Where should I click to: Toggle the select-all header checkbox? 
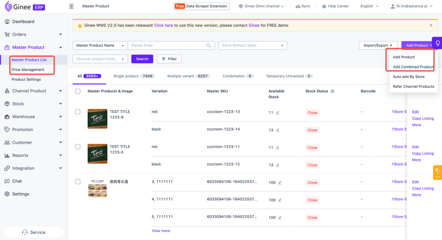click(78, 91)
